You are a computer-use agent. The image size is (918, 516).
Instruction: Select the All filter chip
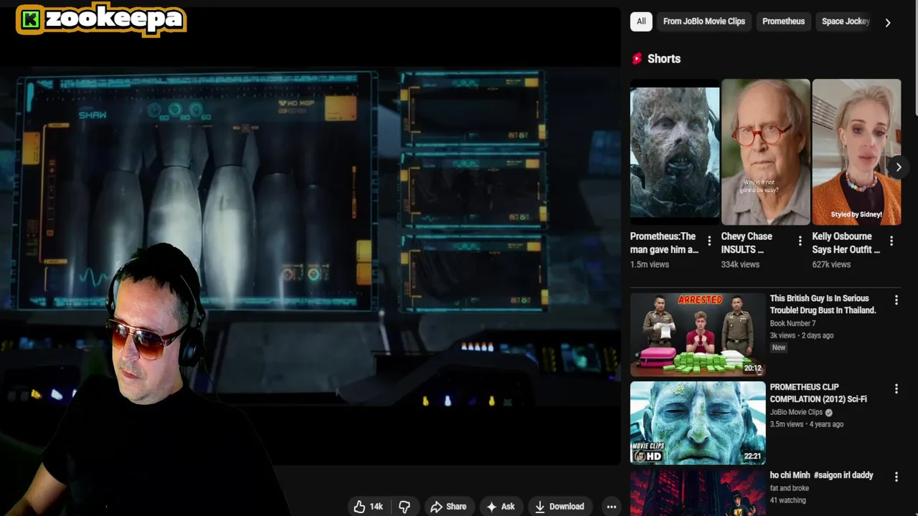coord(641,21)
